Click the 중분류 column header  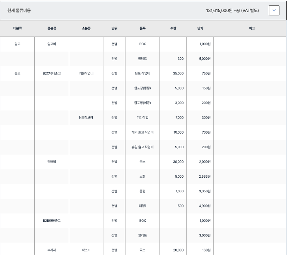click(52, 28)
